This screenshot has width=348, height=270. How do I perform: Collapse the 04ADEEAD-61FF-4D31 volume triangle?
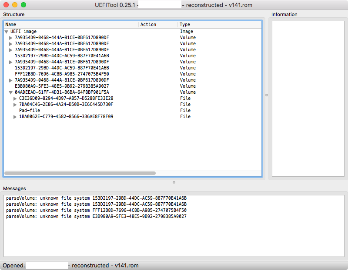(x=10, y=92)
